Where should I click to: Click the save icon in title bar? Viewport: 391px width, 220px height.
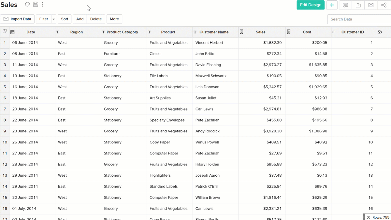click(36, 5)
